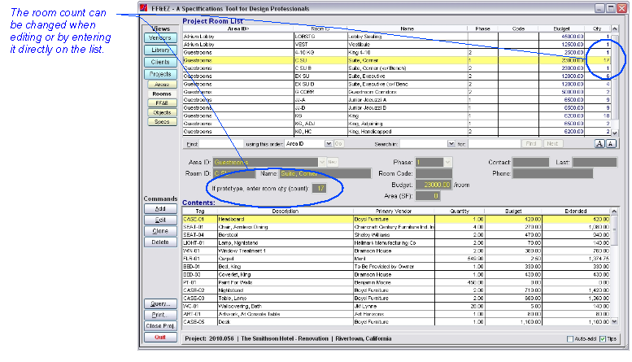Switch to the Clients view
632x362 pixels.
160,62
